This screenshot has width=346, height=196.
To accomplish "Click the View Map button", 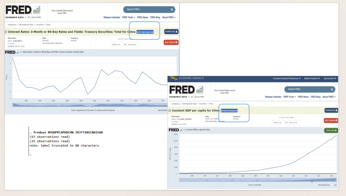I will point(331,130).
